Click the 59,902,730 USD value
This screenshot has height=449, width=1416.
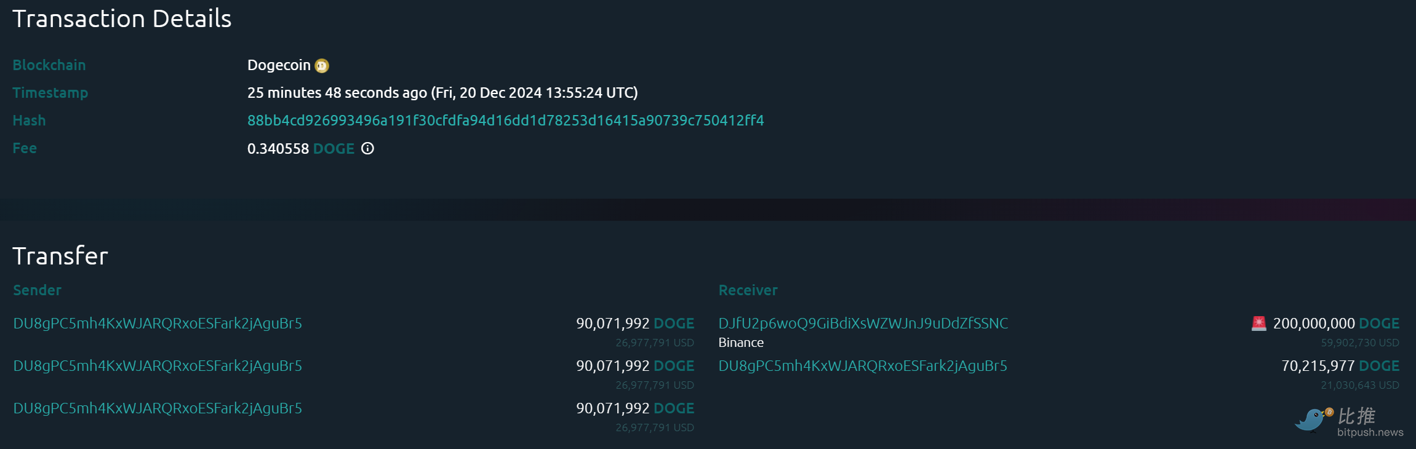pos(1359,343)
